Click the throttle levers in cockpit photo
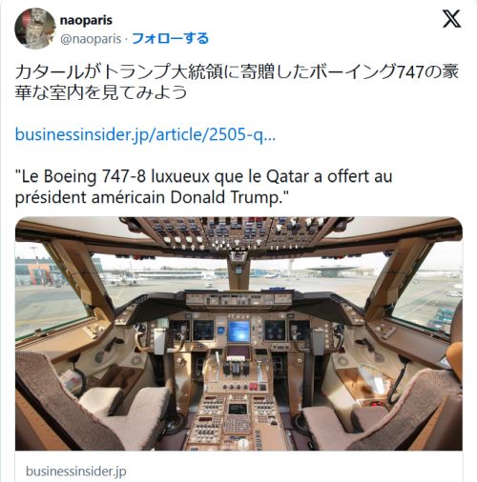 [x=236, y=367]
